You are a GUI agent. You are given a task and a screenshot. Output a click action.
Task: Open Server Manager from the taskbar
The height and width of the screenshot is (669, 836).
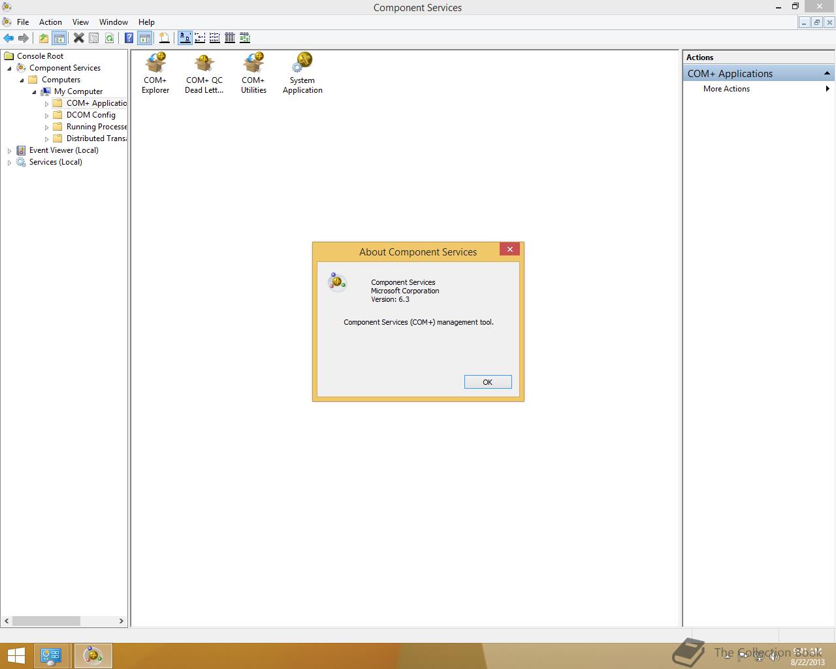tap(51, 655)
